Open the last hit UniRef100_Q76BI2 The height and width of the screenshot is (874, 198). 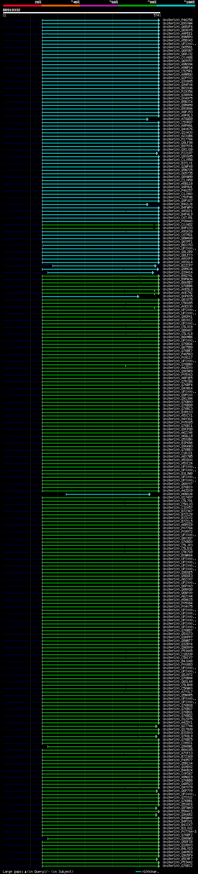pos(177,866)
